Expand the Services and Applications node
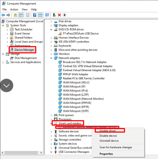The height and width of the screenshot is (159, 158). coord(3,62)
